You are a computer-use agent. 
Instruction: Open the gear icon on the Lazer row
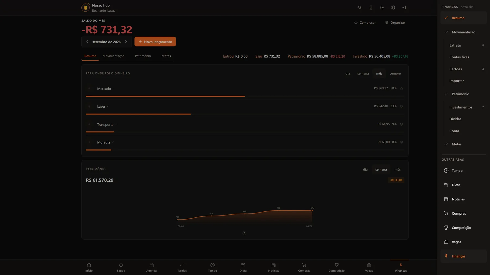[x=401, y=107]
